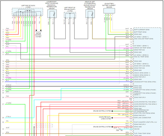Select 'ENGINE COOLANT TEMPERATURE SENSOR' component title

pyautogui.click(x=90, y=7)
